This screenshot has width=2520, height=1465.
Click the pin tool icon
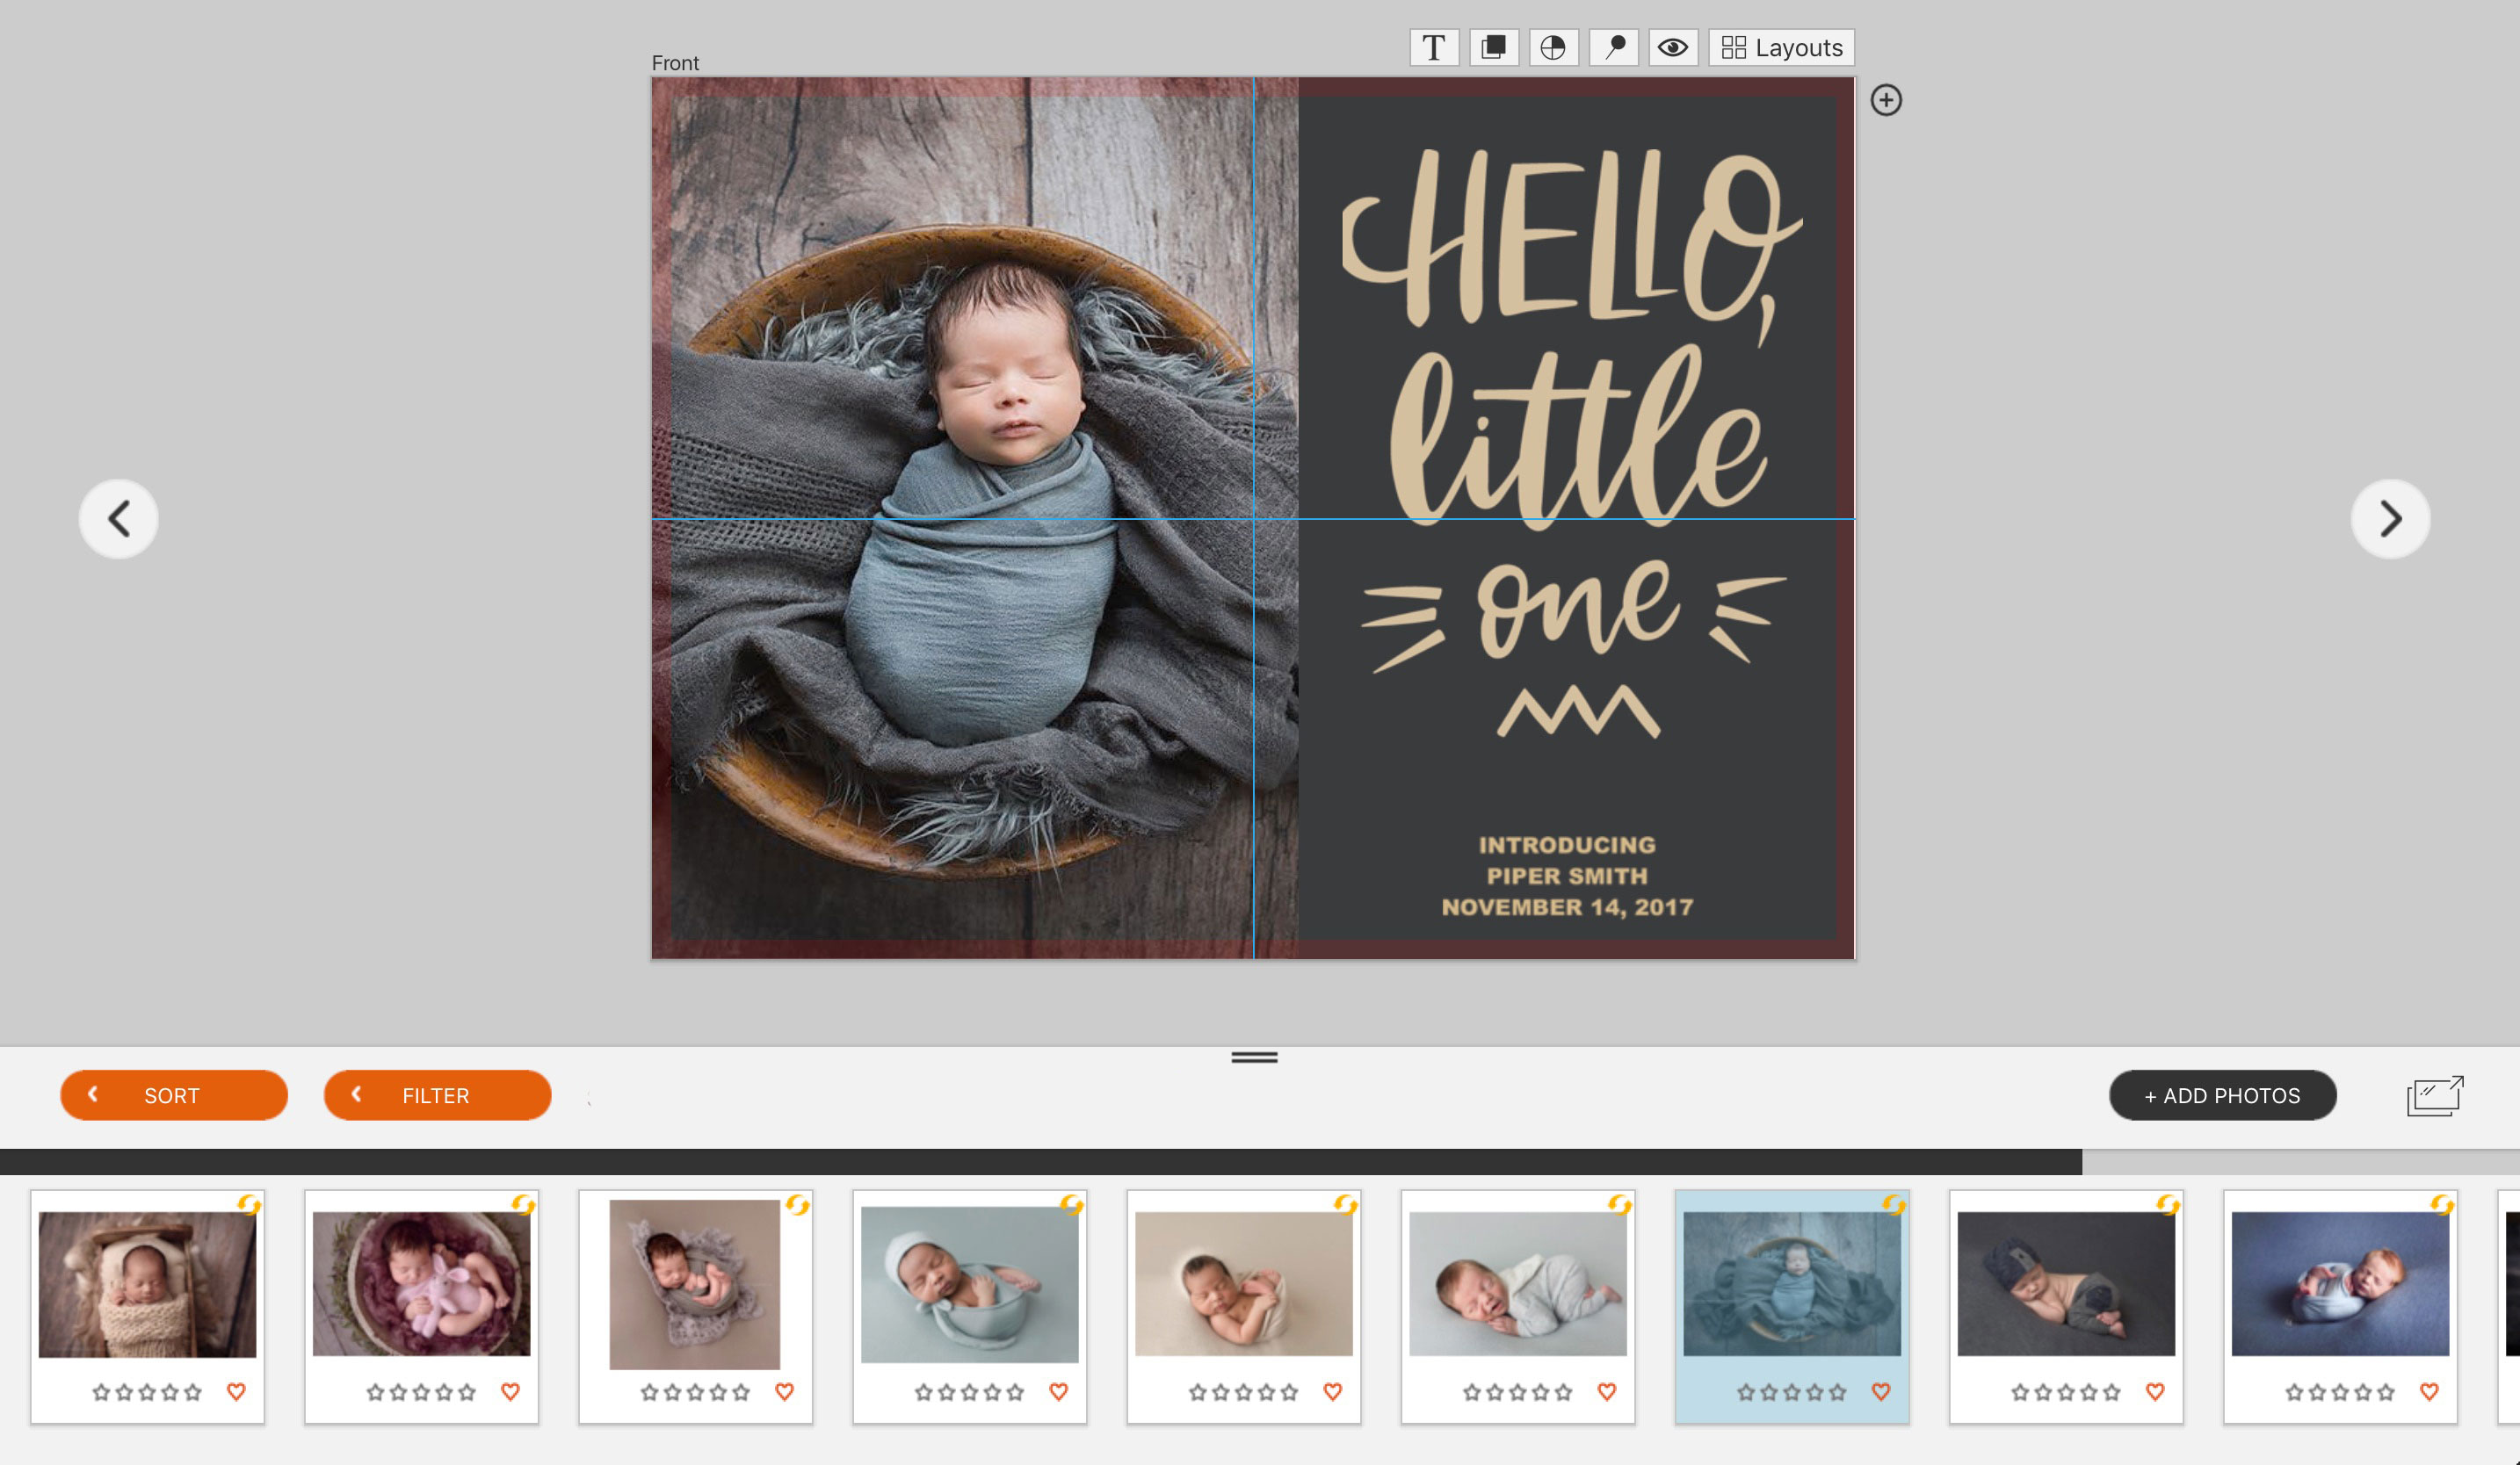(1613, 47)
